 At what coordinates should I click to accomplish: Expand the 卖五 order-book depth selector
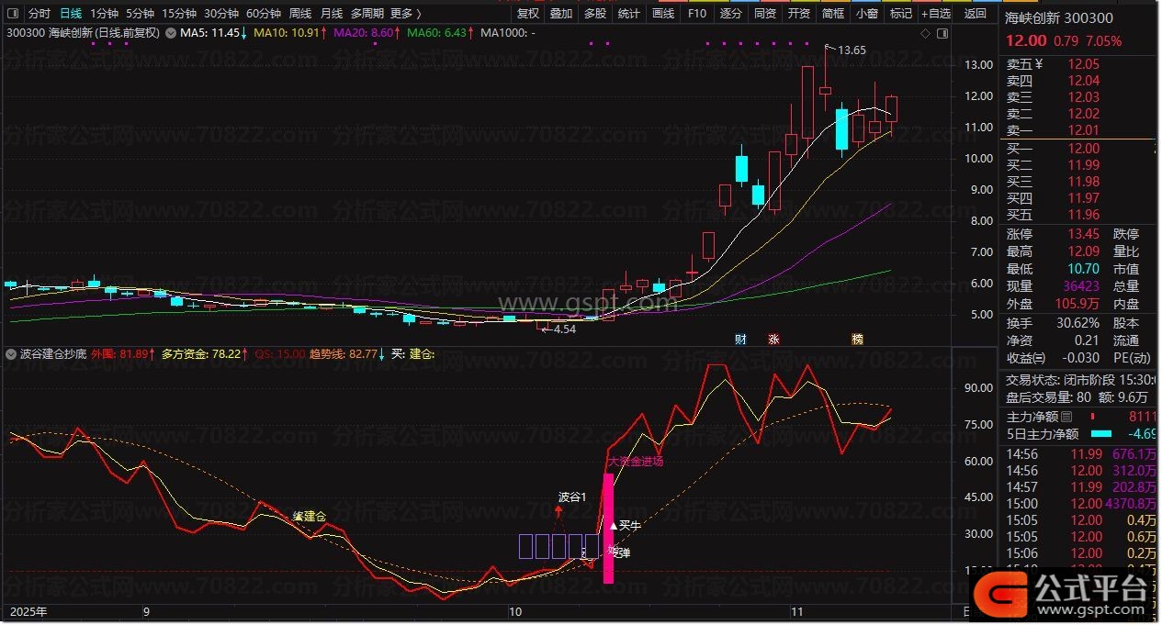1039,64
